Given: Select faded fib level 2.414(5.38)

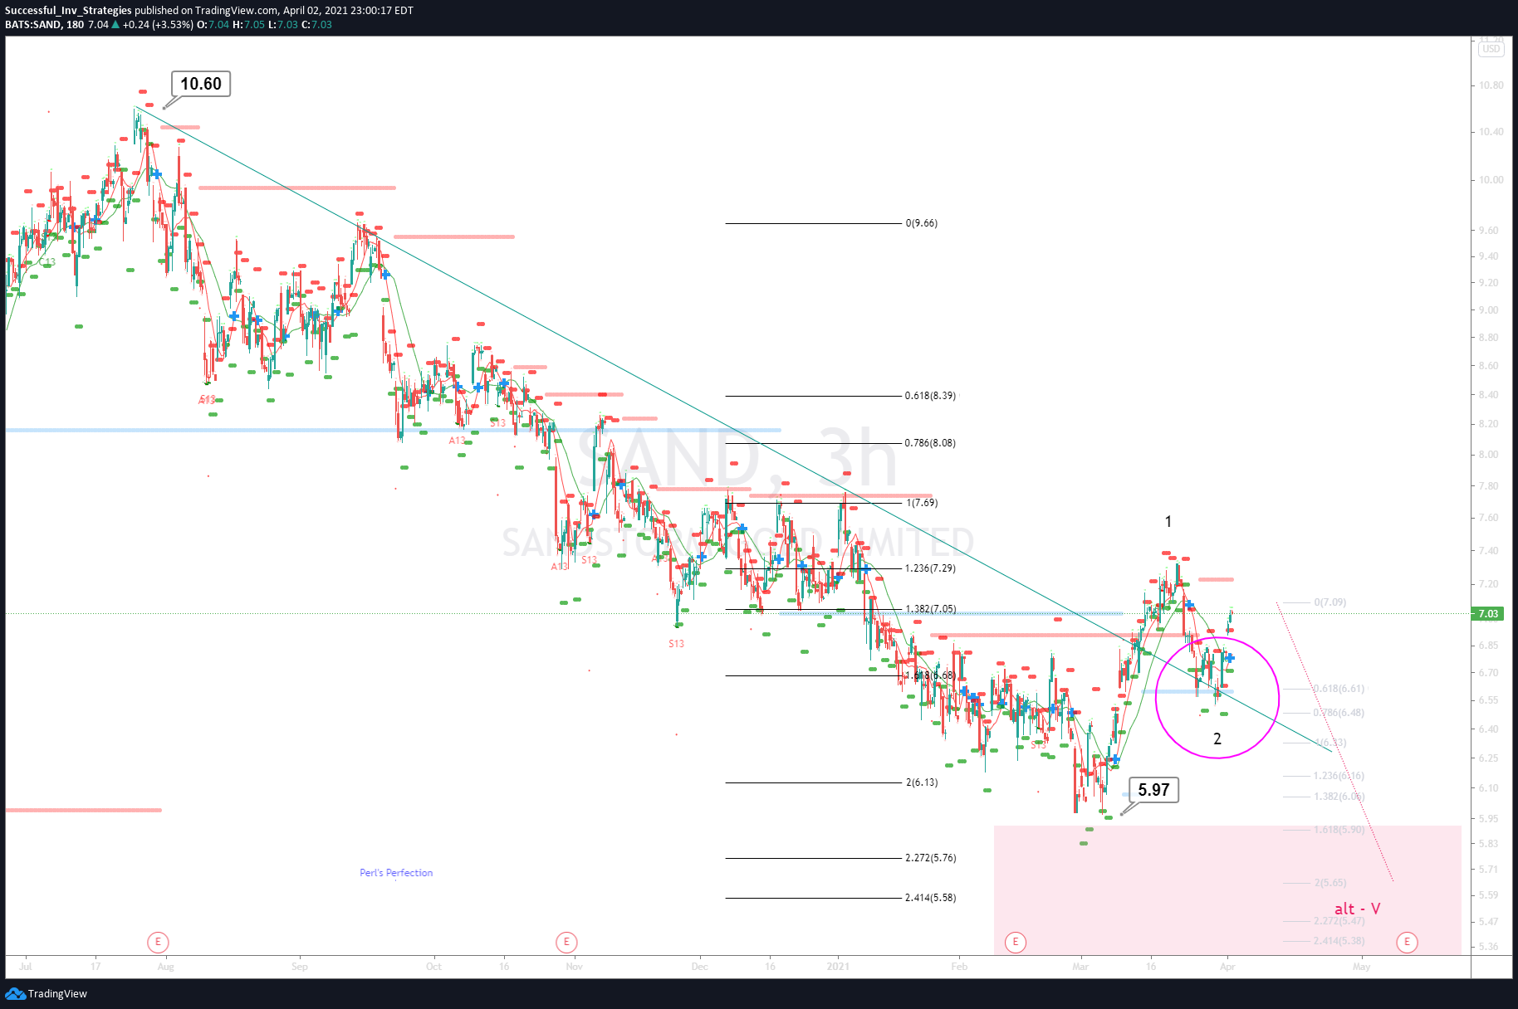Looking at the screenshot, I should click(1339, 941).
